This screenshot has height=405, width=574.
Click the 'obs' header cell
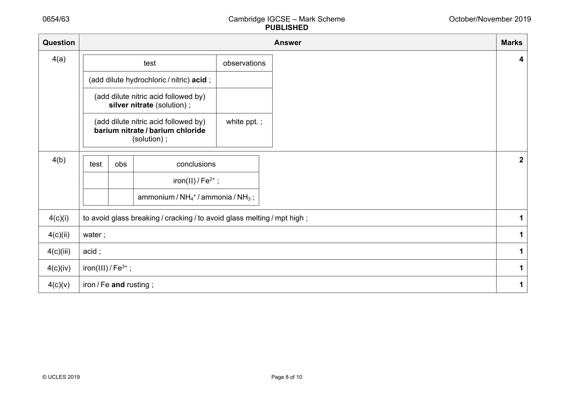tap(121, 164)
